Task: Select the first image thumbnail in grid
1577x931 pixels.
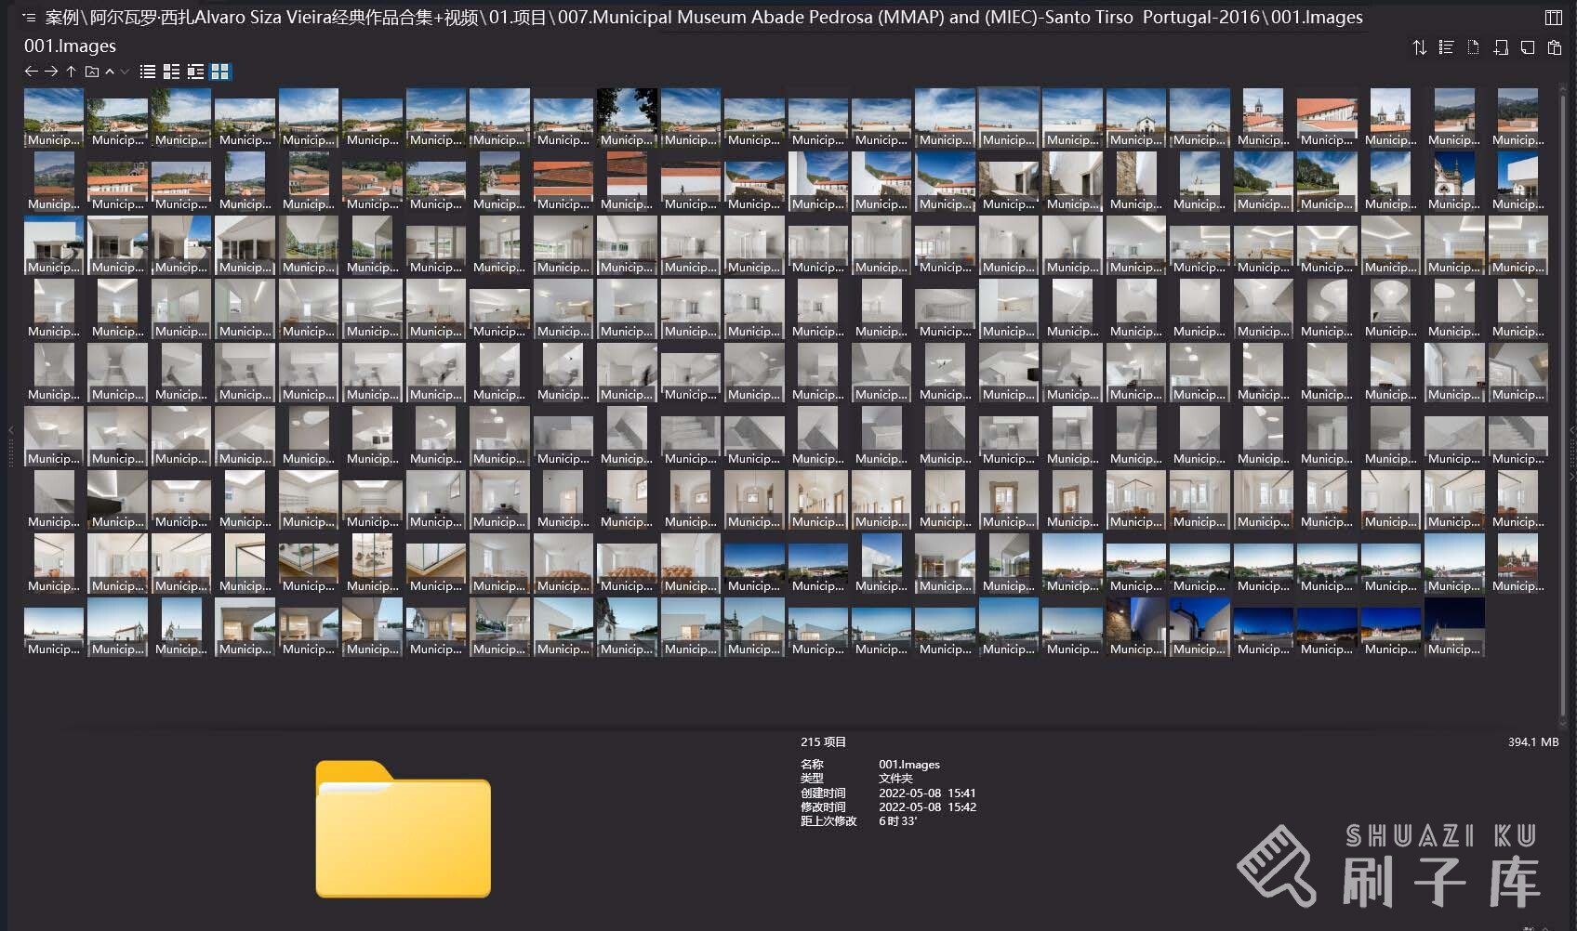Action: [x=53, y=118]
